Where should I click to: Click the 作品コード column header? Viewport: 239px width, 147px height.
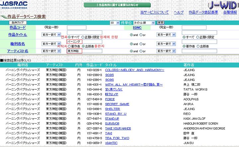pyautogui.click(x=94, y=65)
